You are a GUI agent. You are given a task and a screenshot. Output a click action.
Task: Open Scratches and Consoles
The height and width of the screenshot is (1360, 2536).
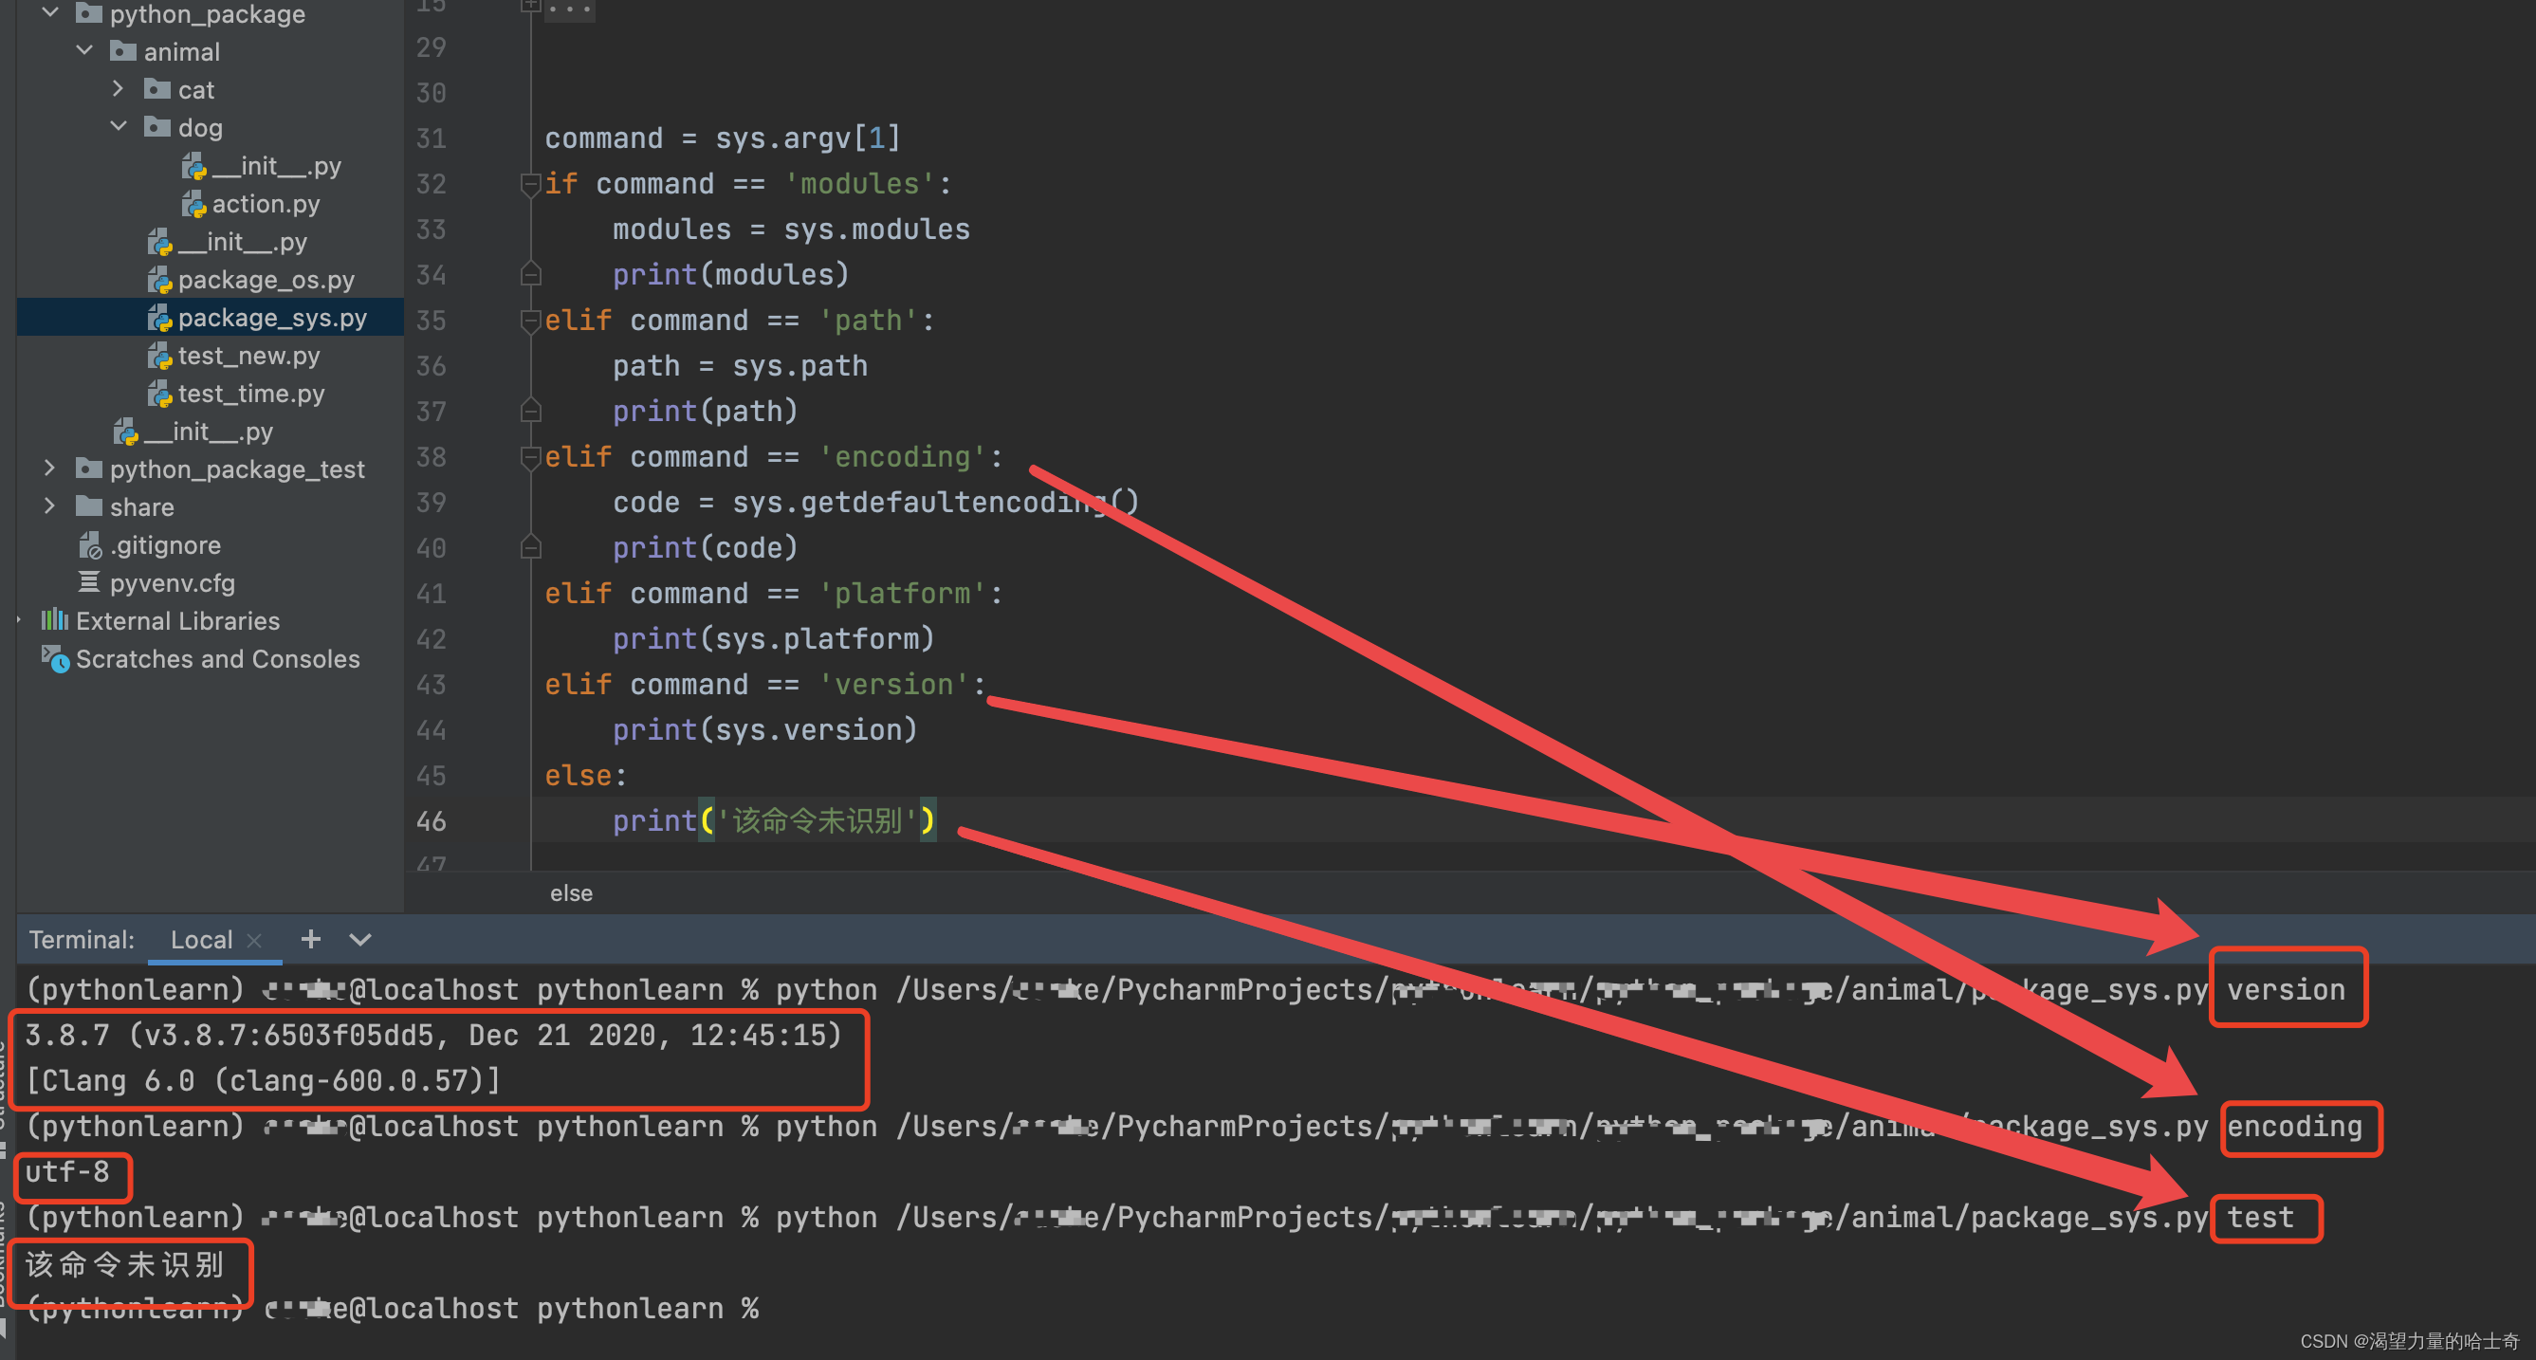pyautogui.click(x=216, y=659)
